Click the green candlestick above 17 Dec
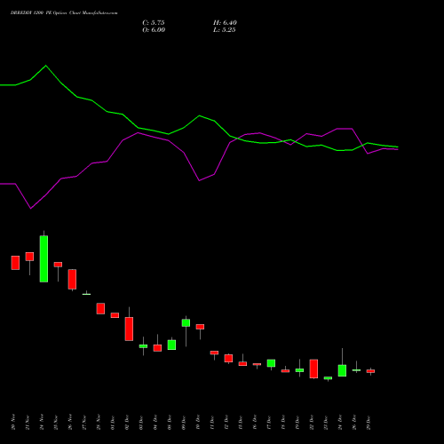 [271, 363]
